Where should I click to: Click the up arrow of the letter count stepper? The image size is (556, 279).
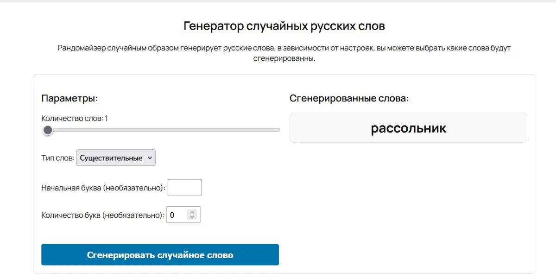192,212
